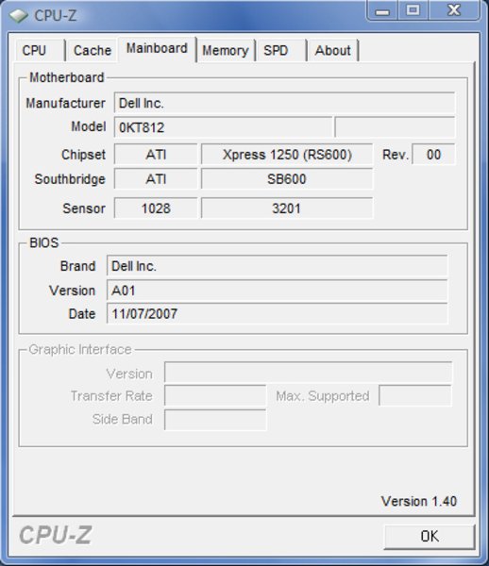The height and width of the screenshot is (566, 489).
Task: Click the BIOS Brand field Dell Inc.
Action: (x=277, y=266)
